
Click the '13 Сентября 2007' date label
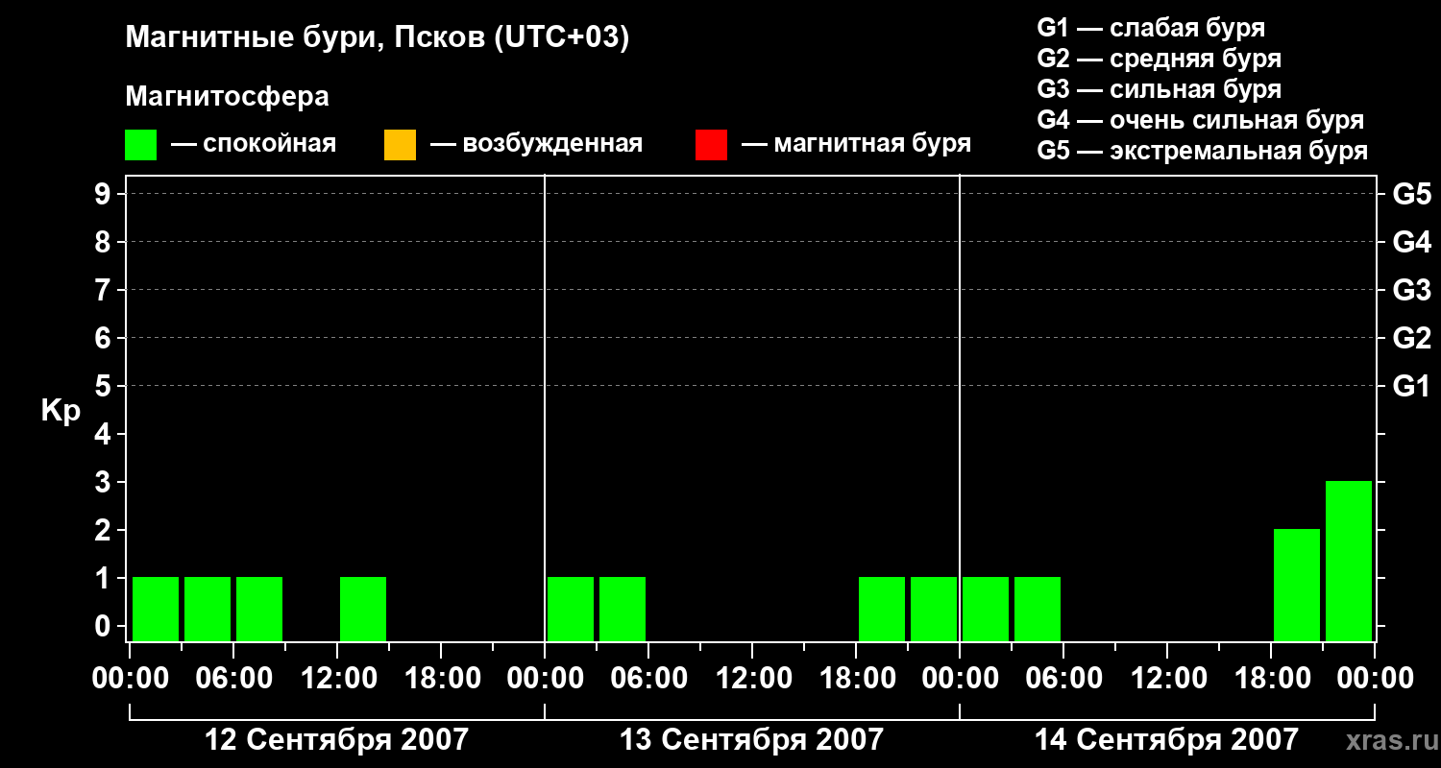751,740
